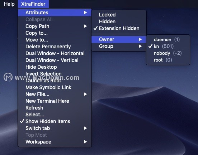Viewport: 198px width, 155px height.
Task: Click Hide Desktop option
Action: (x=55, y=67)
